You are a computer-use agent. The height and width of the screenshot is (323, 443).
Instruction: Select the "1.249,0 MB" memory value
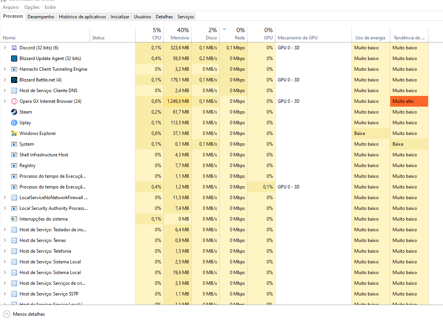point(178,101)
